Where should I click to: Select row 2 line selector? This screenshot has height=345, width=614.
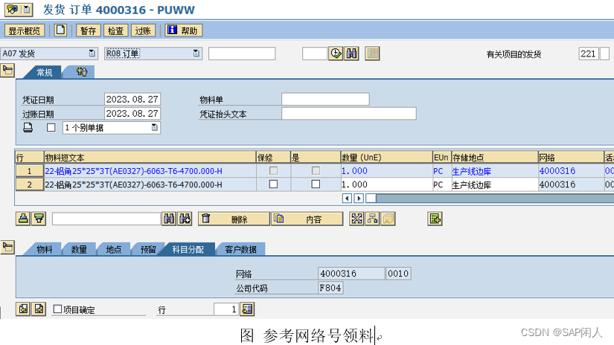click(29, 184)
